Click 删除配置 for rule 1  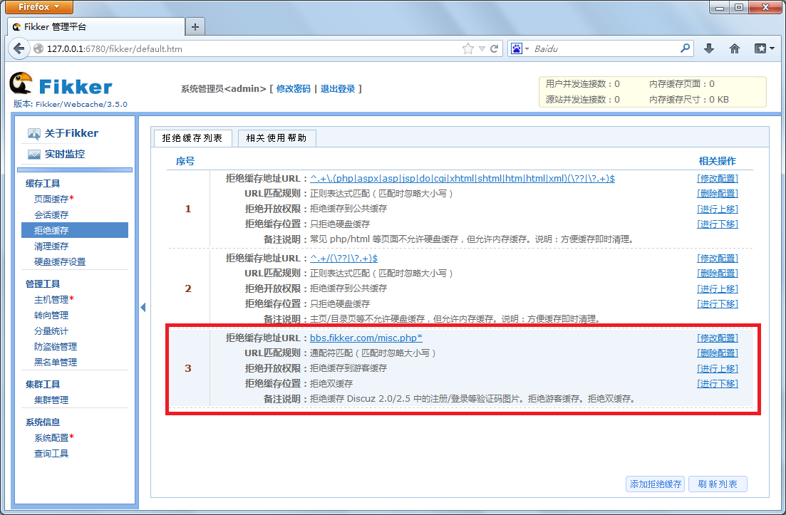pos(718,193)
